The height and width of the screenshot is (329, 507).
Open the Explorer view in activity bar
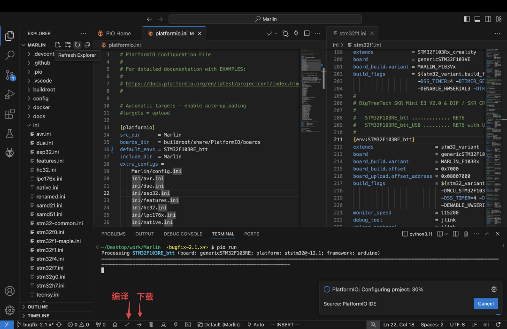point(9,36)
